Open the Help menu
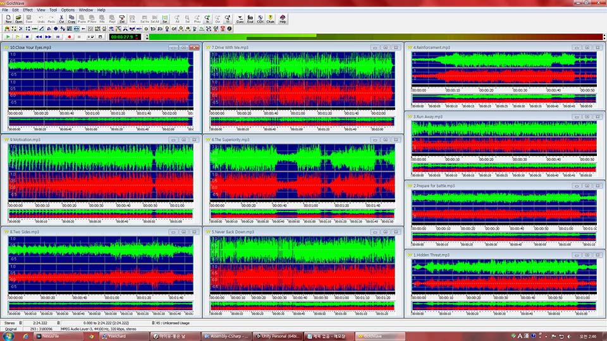 pos(101,10)
